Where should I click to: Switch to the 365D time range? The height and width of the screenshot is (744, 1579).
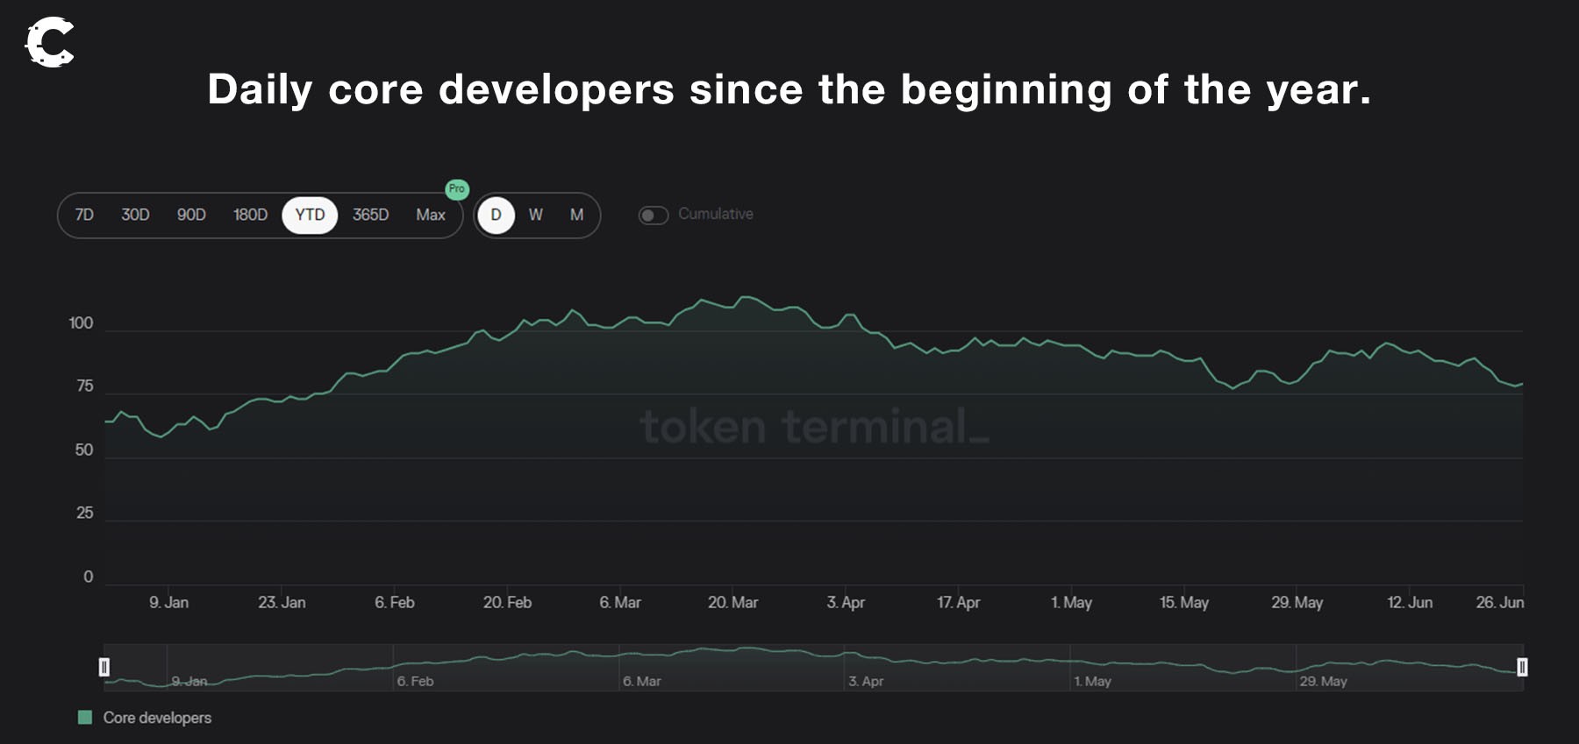point(370,216)
